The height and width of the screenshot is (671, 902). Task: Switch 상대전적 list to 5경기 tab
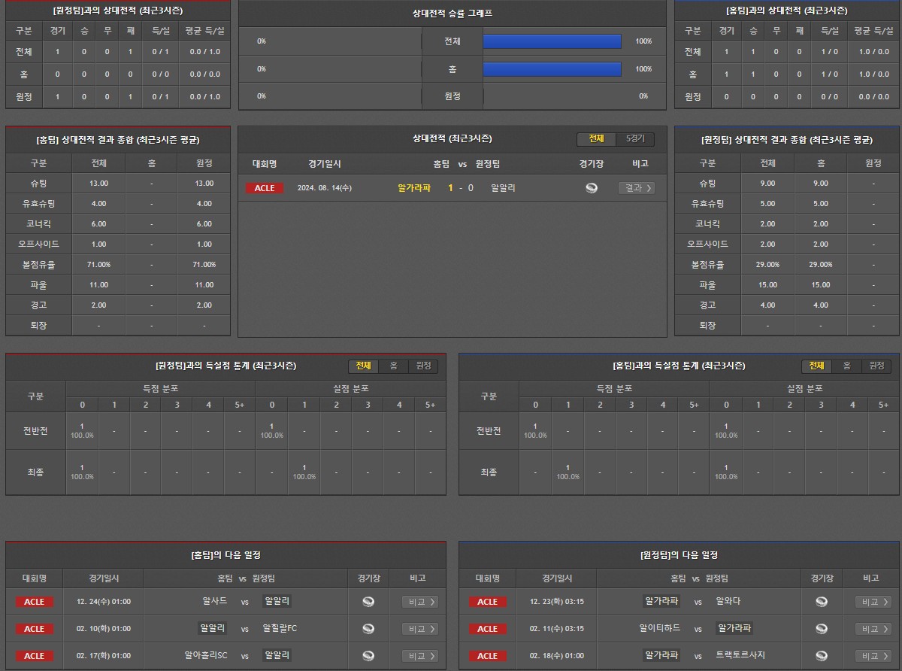(635, 139)
